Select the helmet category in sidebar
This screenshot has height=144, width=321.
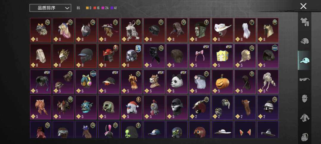[x=305, y=41]
